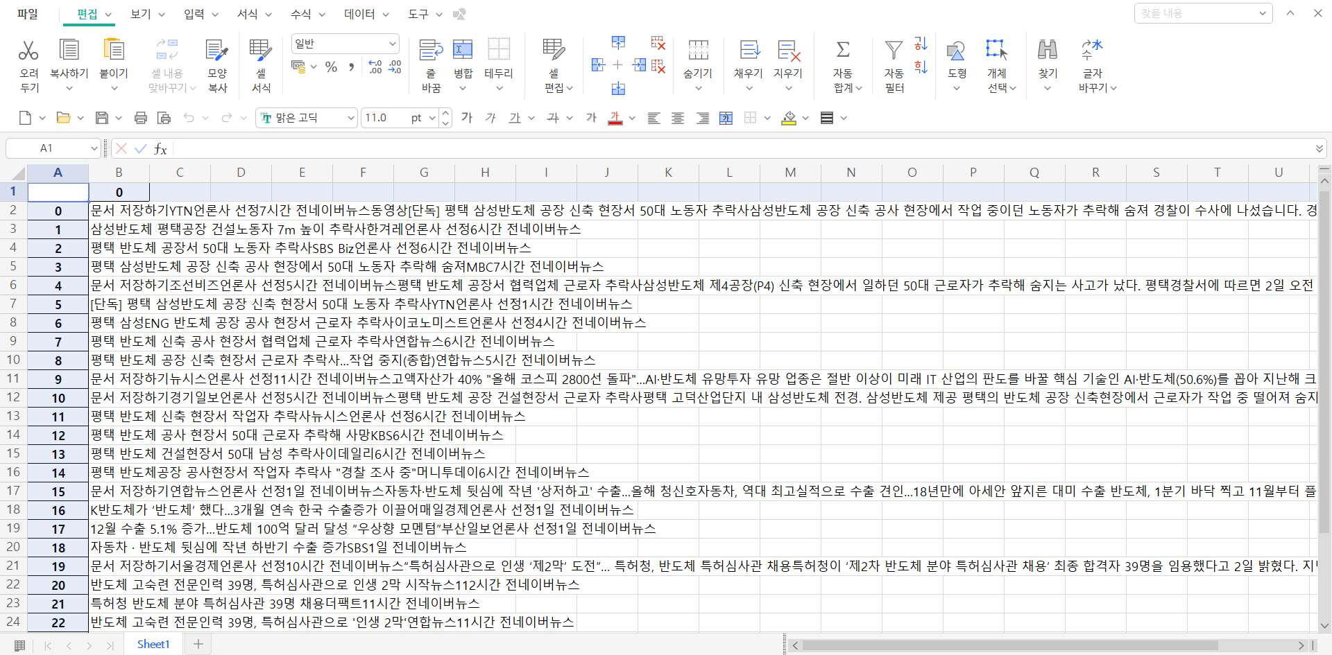Click the new document icon
Screen dimensions: 1332x655
(26, 118)
